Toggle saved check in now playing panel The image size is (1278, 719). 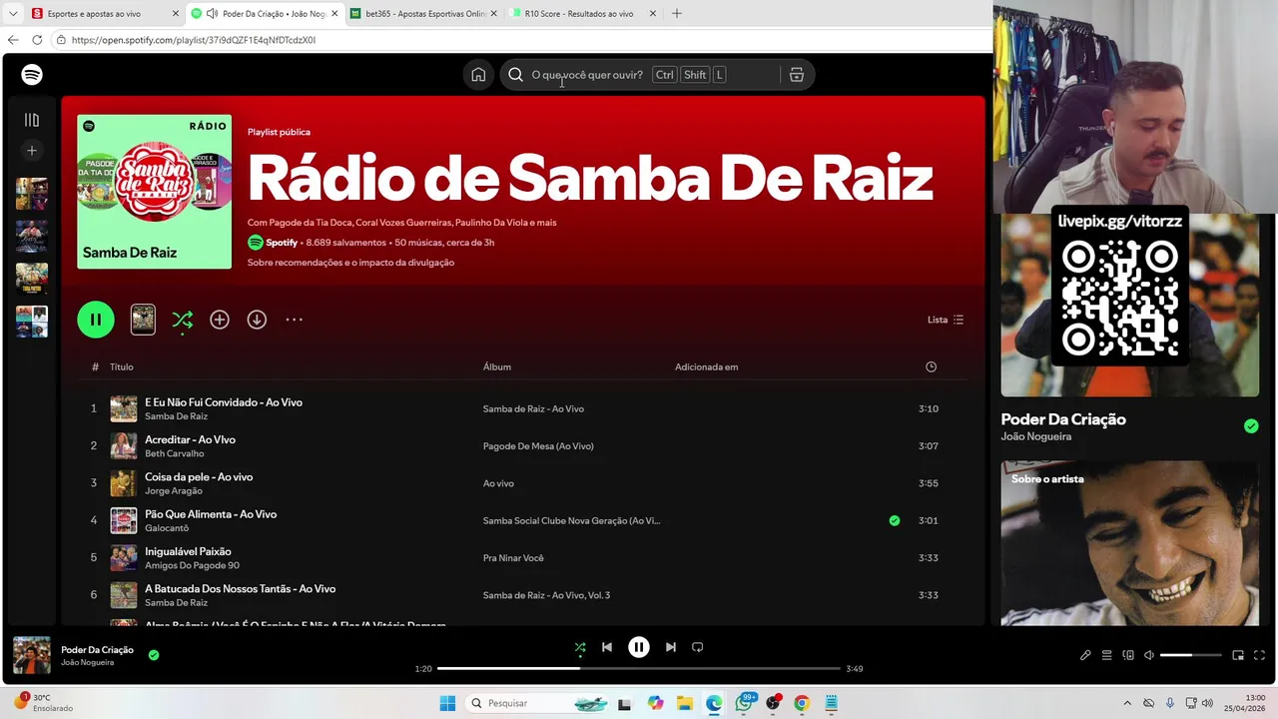coord(1251,426)
